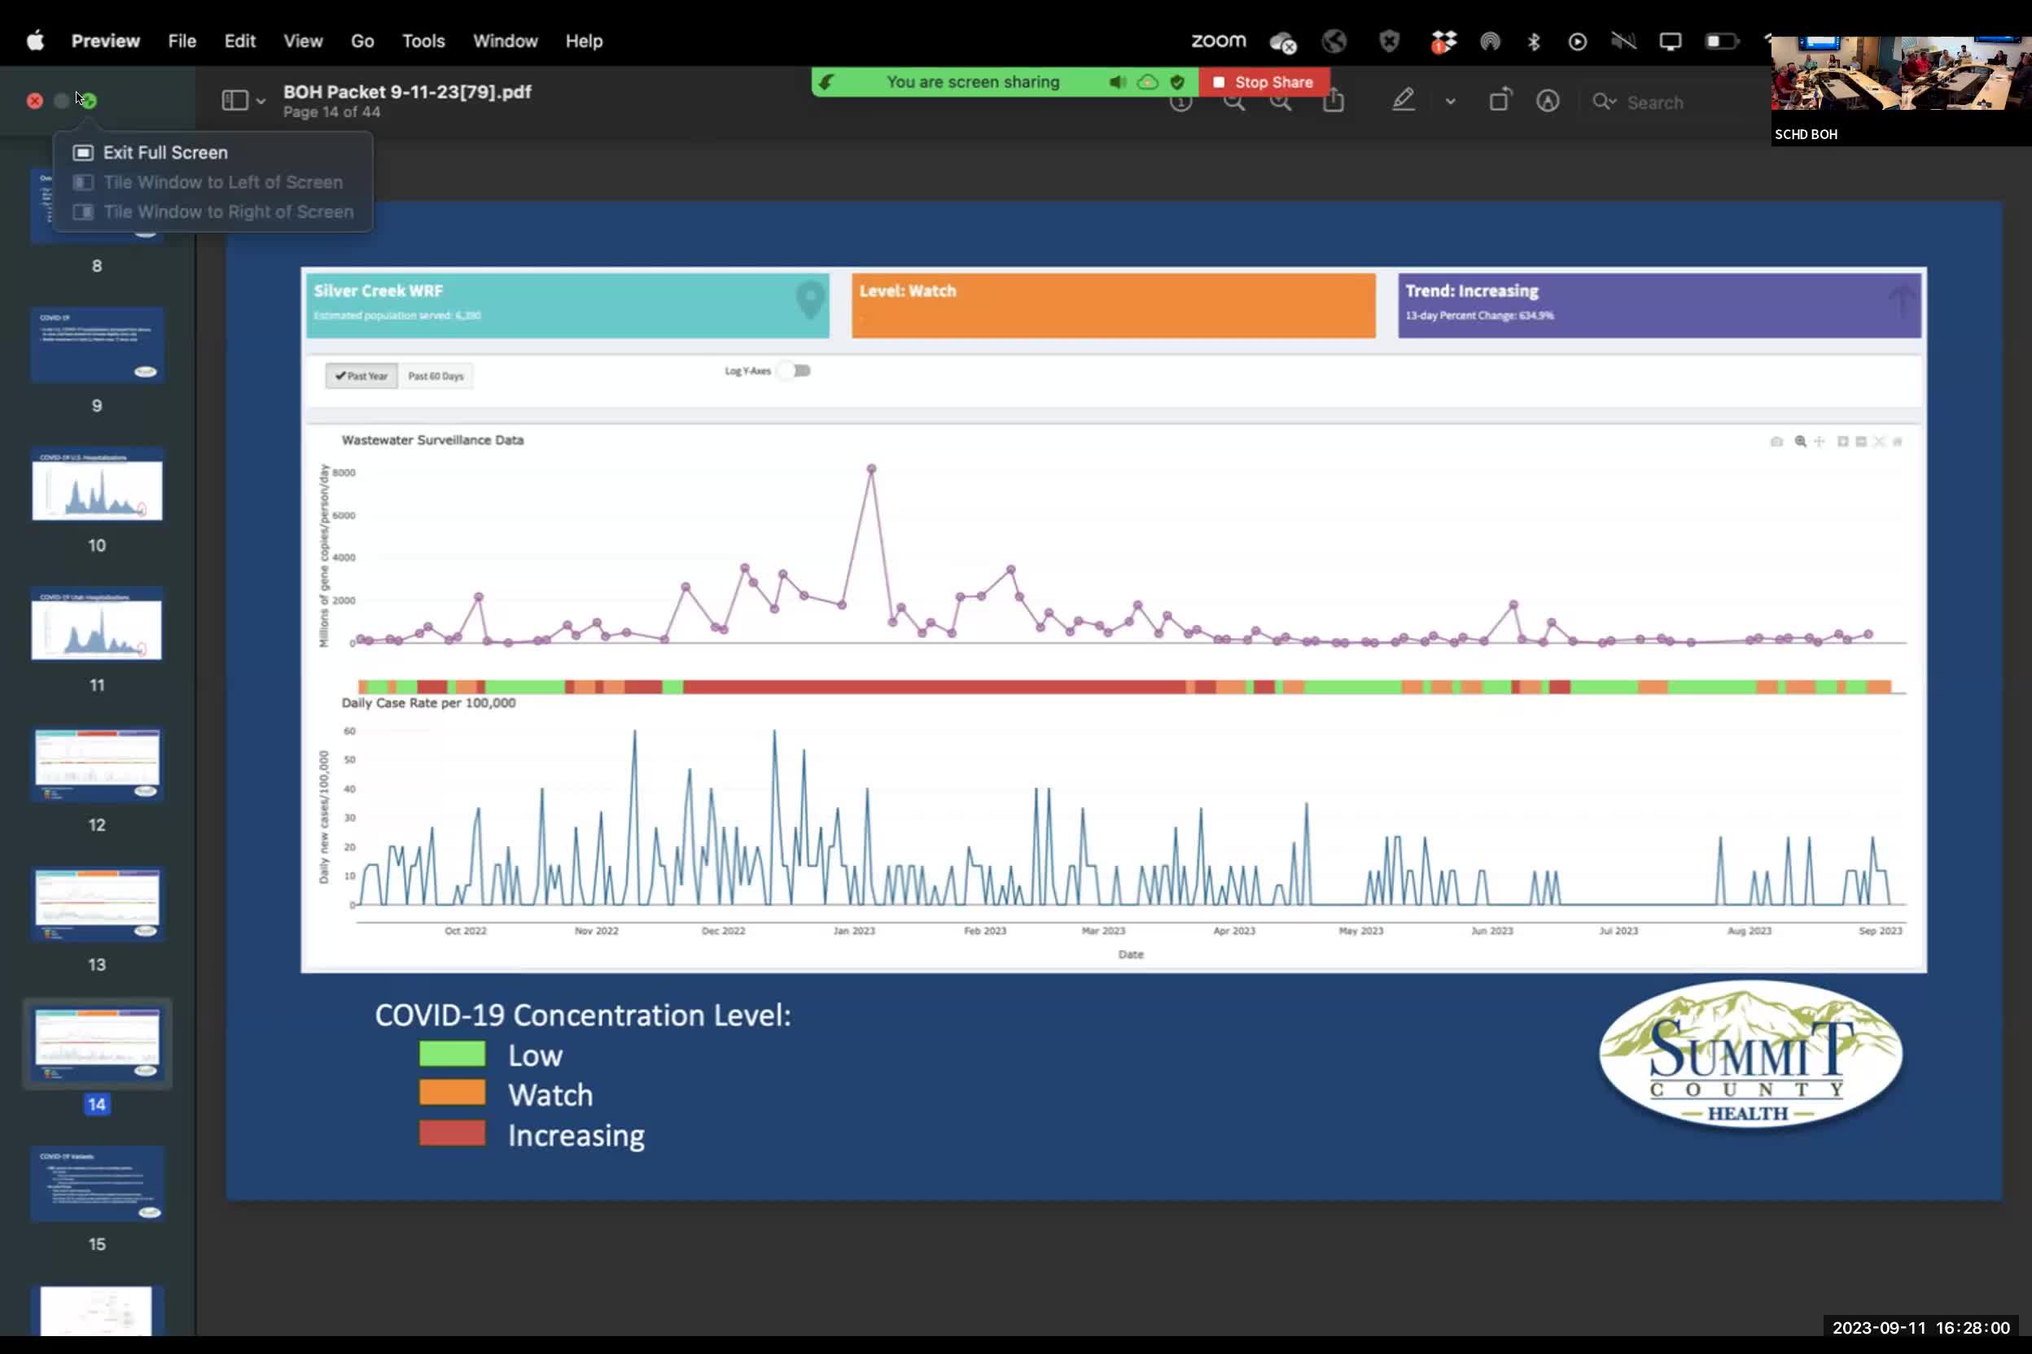This screenshot has width=2032, height=1354.
Task: Click the green Low concentration color swatch
Action: [x=452, y=1054]
